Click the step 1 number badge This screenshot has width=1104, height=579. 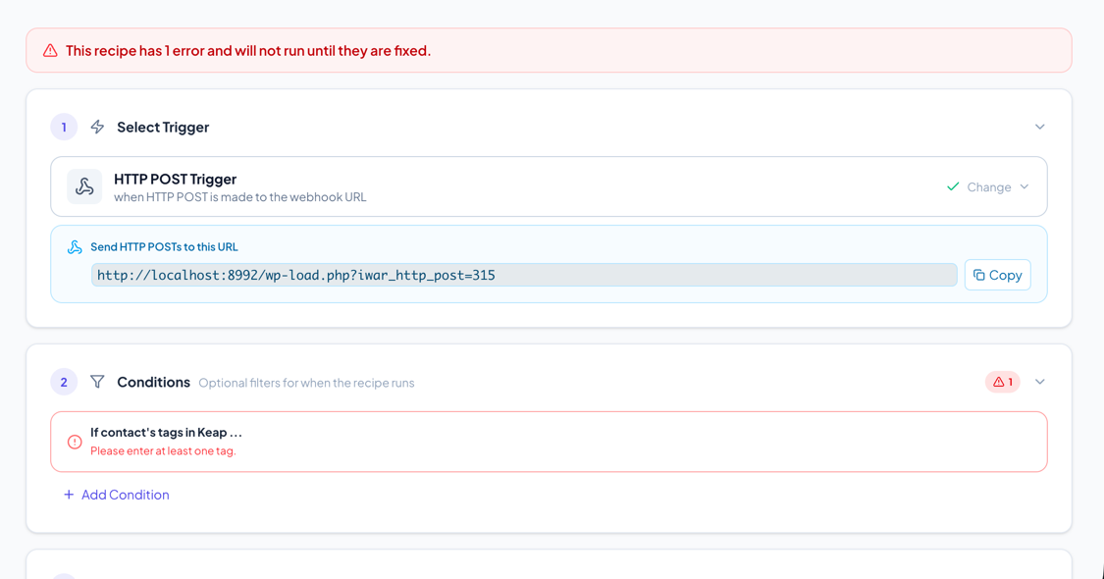63,127
